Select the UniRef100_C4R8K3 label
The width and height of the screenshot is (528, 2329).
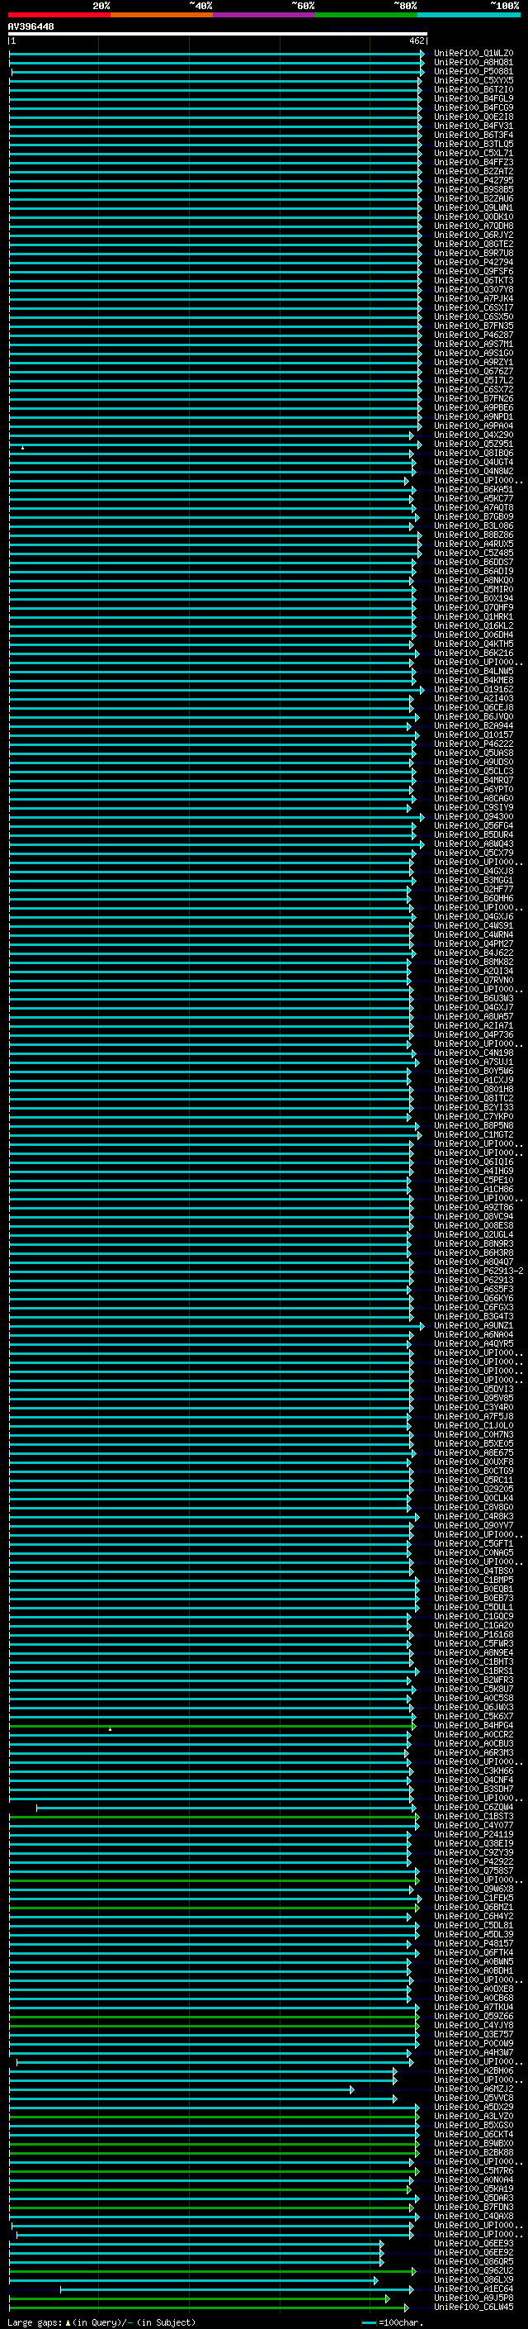pyautogui.click(x=474, y=1517)
